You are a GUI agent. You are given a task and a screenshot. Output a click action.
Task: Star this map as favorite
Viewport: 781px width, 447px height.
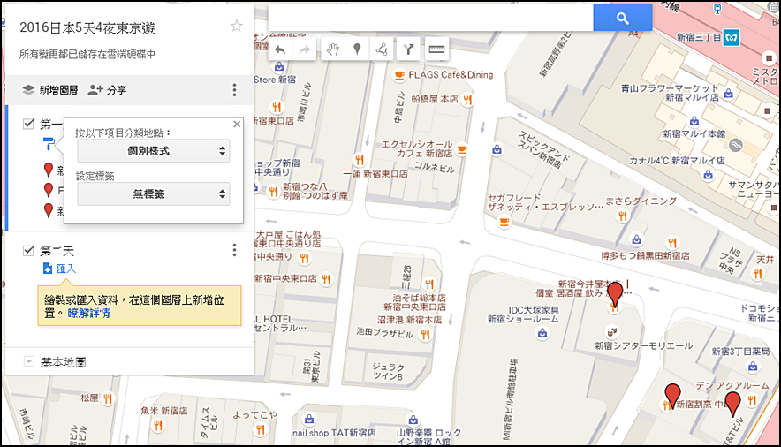coord(237,26)
